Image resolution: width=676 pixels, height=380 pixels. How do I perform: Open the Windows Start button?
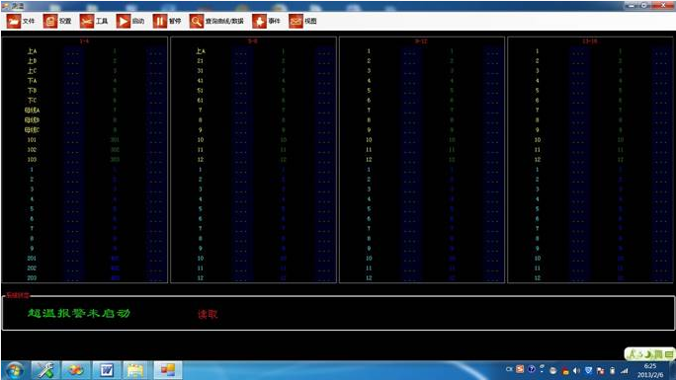(14, 370)
